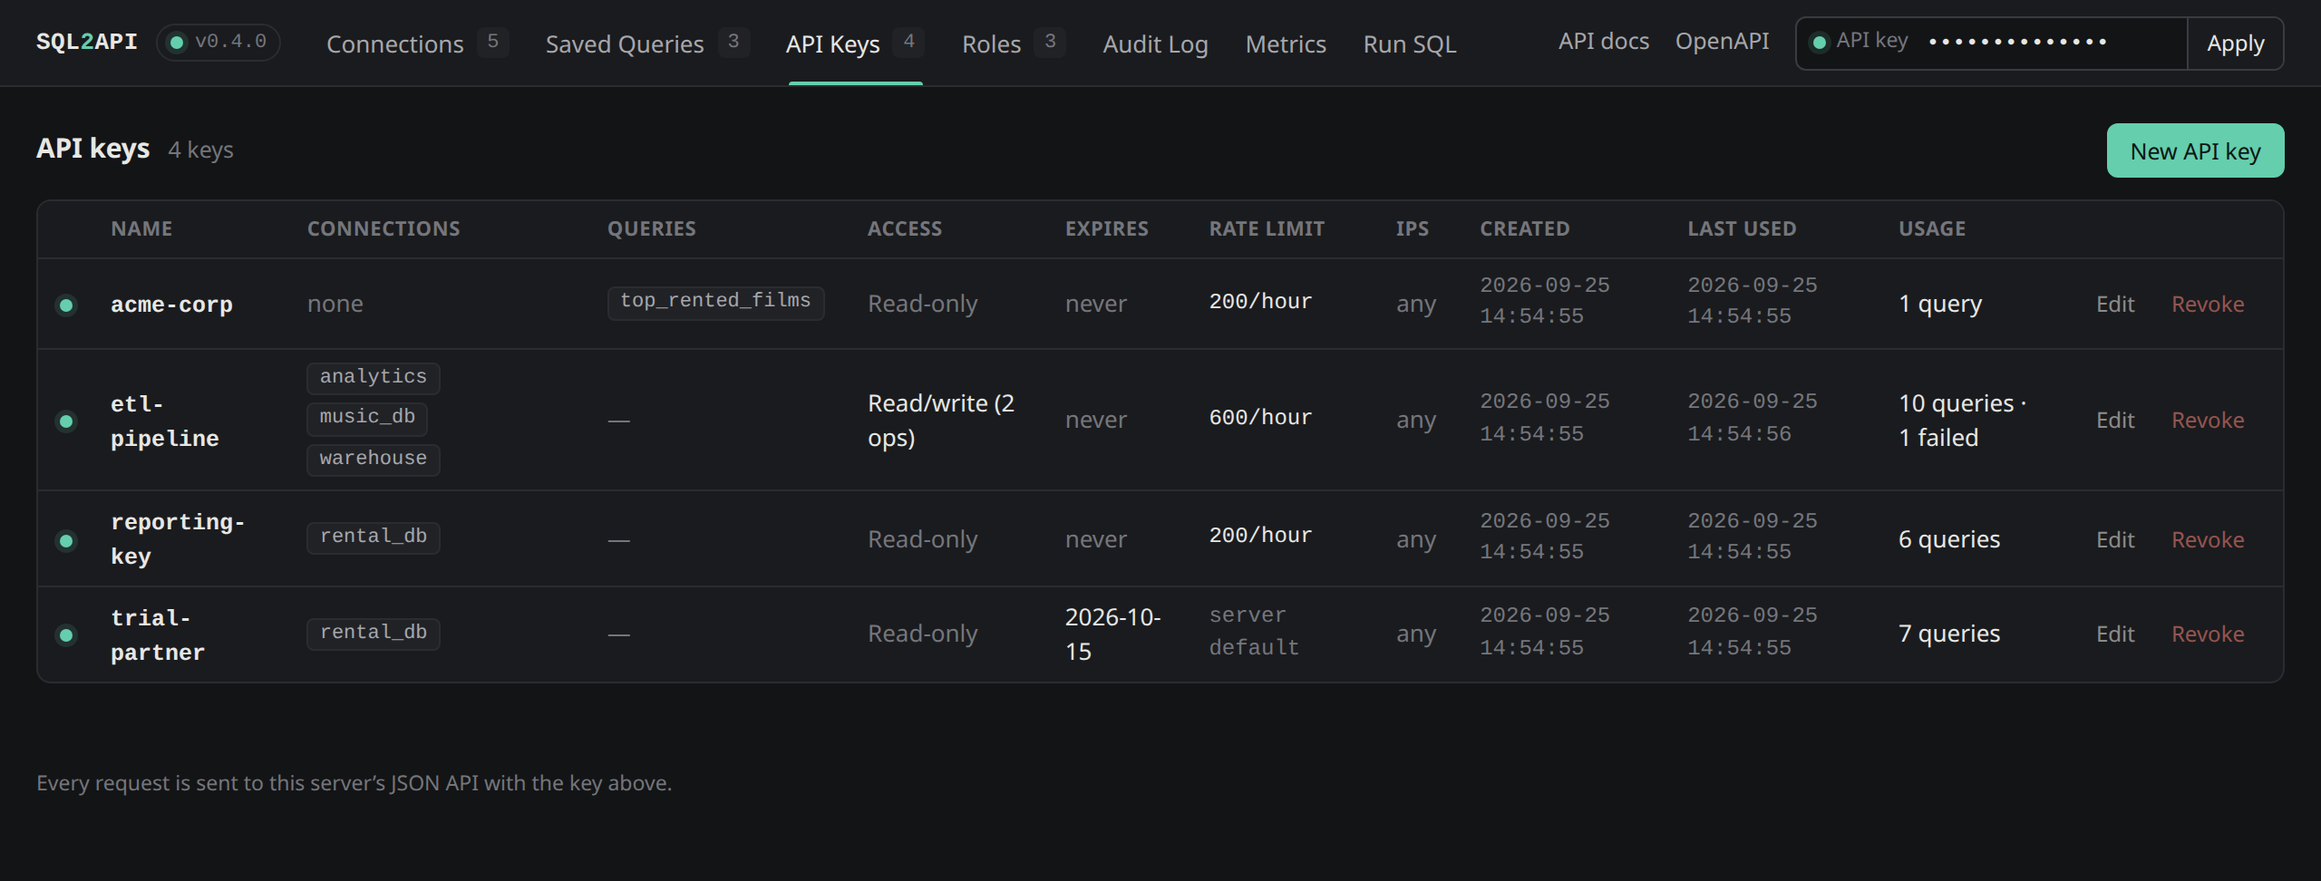Click the QUERIES column header

click(652, 228)
